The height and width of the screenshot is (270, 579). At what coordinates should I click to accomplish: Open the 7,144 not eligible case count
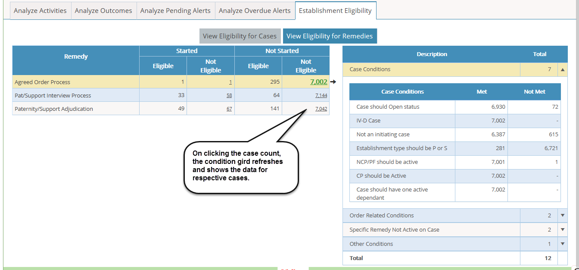point(321,95)
